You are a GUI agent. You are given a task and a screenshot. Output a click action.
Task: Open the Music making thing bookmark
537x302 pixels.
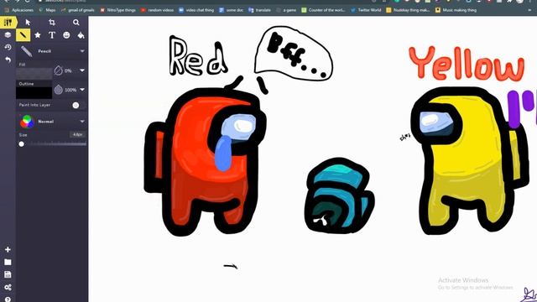(x=456, y=10)
